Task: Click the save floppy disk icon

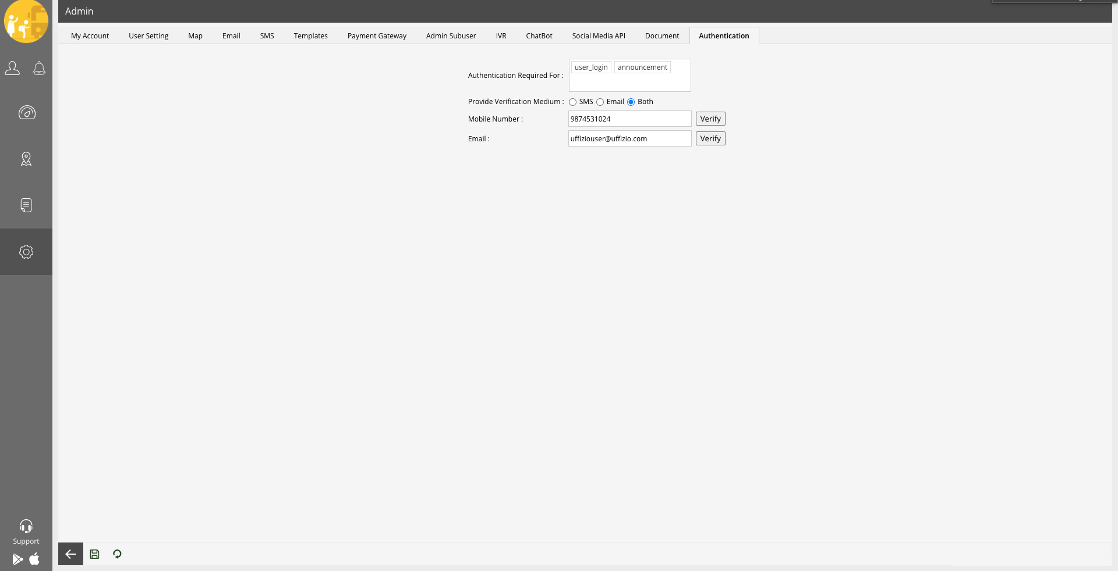Action: [94, 554]
